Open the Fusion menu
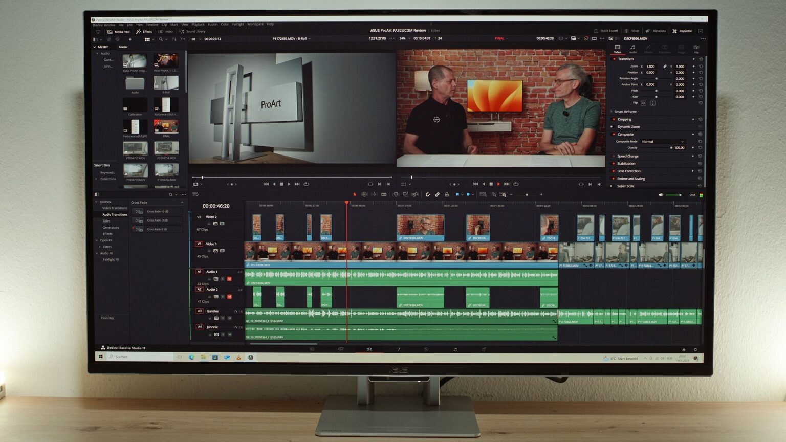786x442 pixels. 212,24
